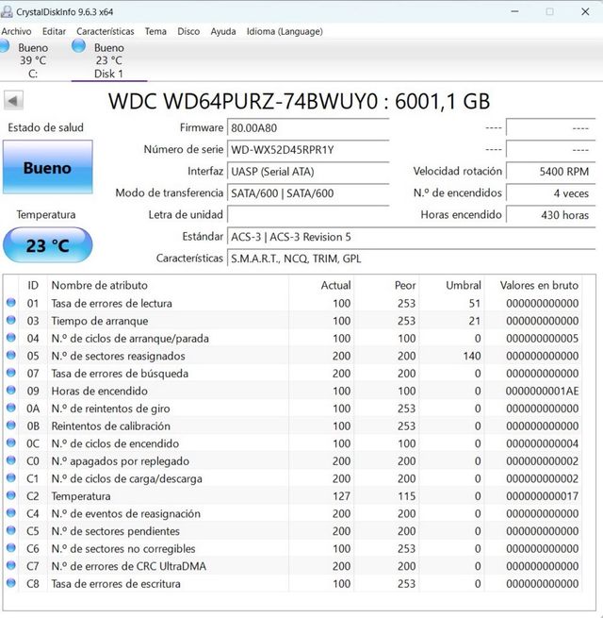Click Peor value 115 in Temperatura row
The height and width of the screenshot is (618, 603).
(x=407, y=496)
